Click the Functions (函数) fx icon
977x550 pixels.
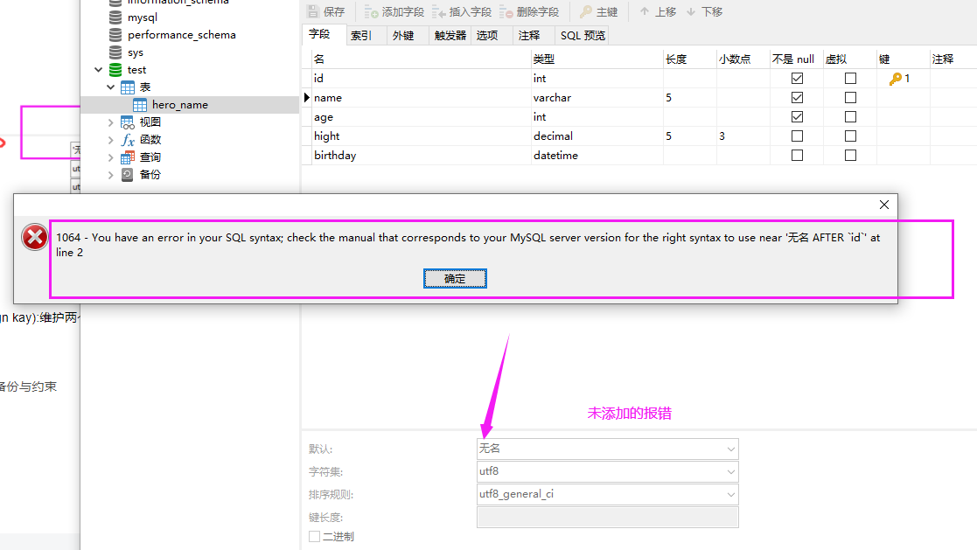128,140
